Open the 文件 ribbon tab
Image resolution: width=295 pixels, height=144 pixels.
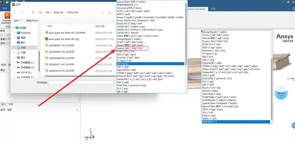(5, 9)
